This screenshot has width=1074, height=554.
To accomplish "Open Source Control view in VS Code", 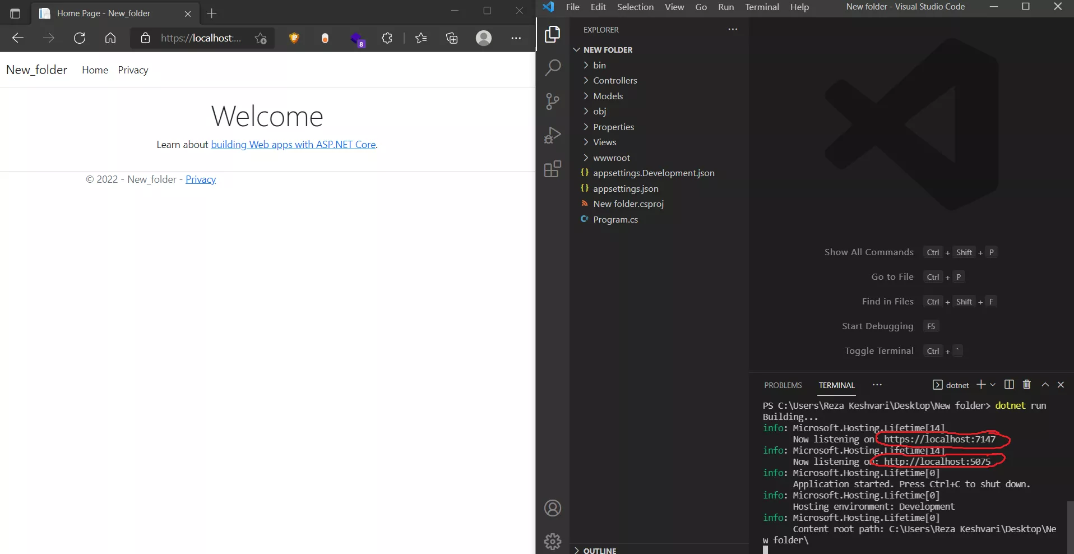I will [553, 101].
